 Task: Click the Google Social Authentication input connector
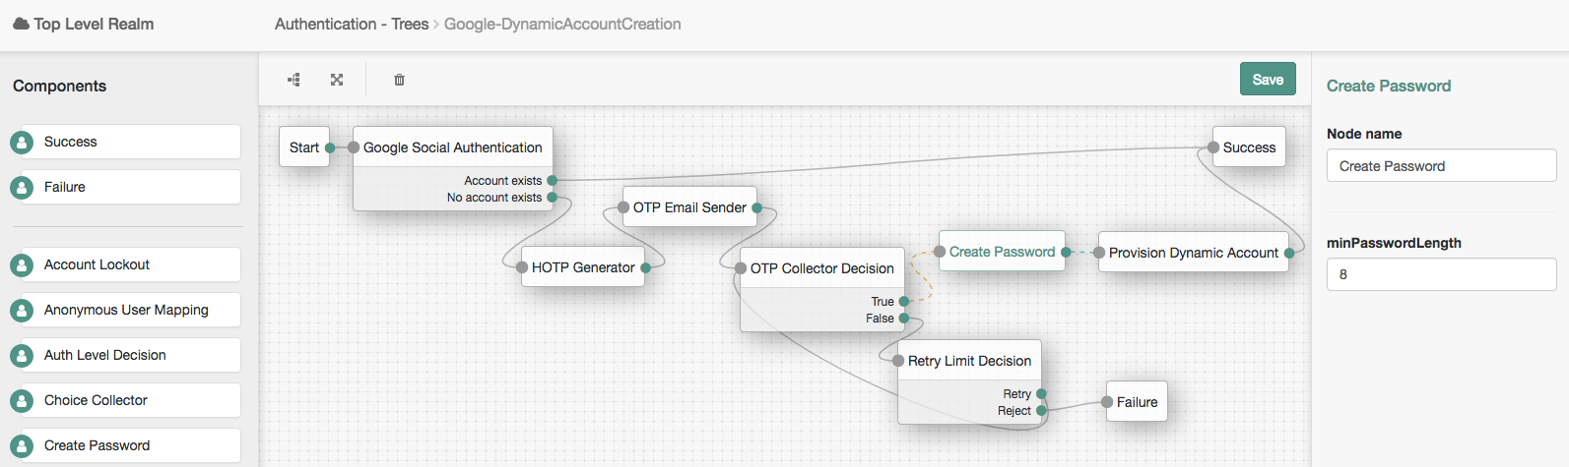click(x=354, y=147)
